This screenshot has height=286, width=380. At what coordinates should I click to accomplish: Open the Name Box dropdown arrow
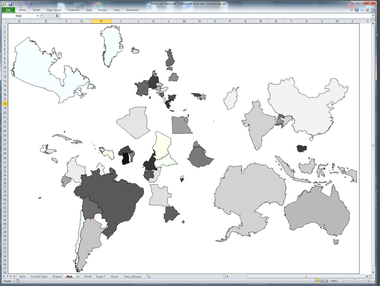click(38, 16)
